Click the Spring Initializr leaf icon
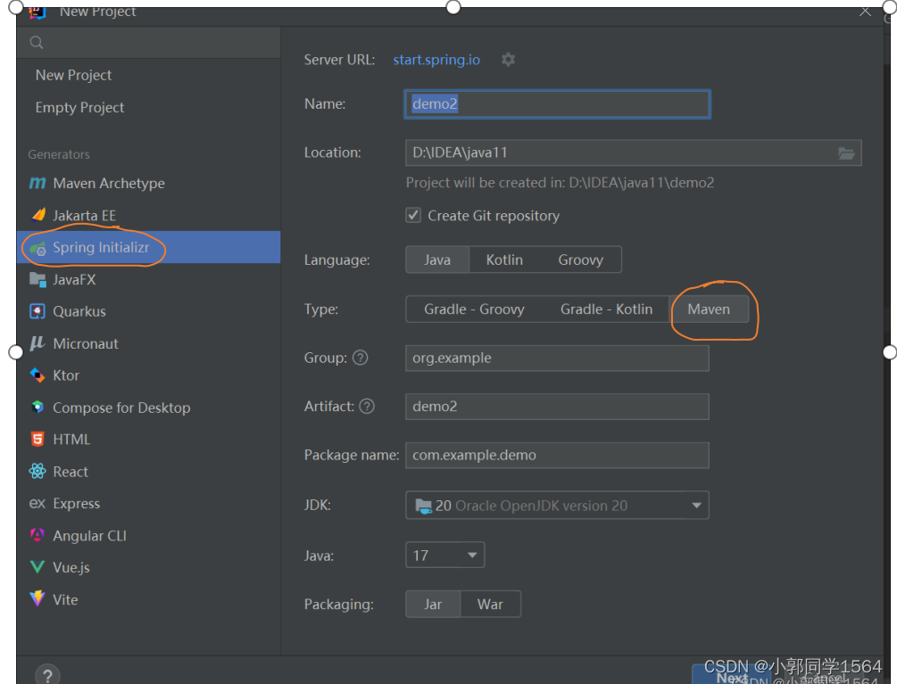Screen dimensions: 897x684 (x=37, y=248)
